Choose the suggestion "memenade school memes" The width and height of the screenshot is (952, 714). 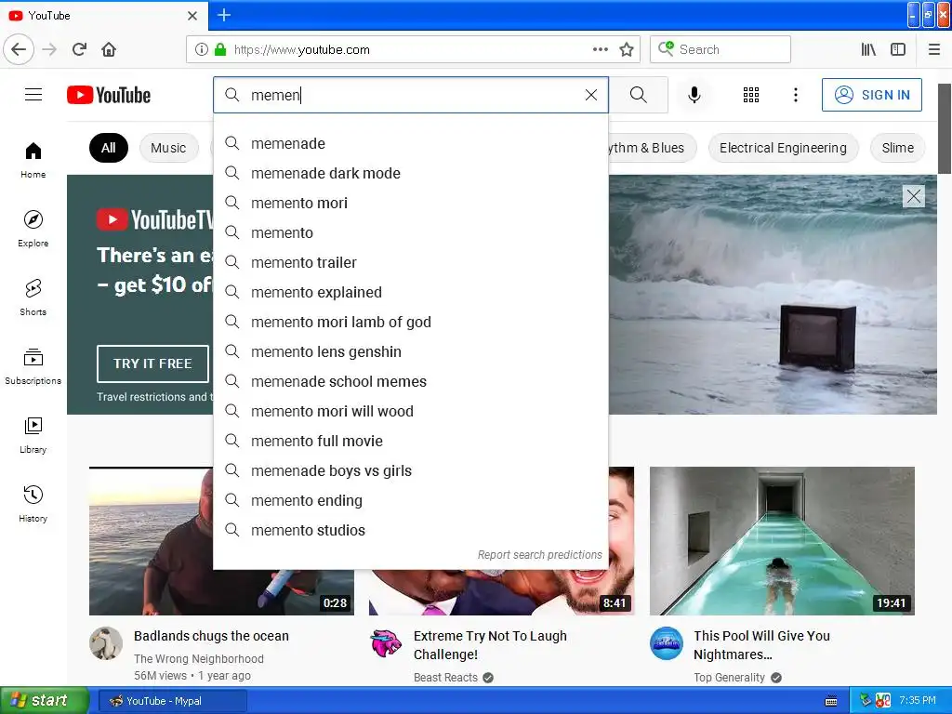[x=410, y=382]
